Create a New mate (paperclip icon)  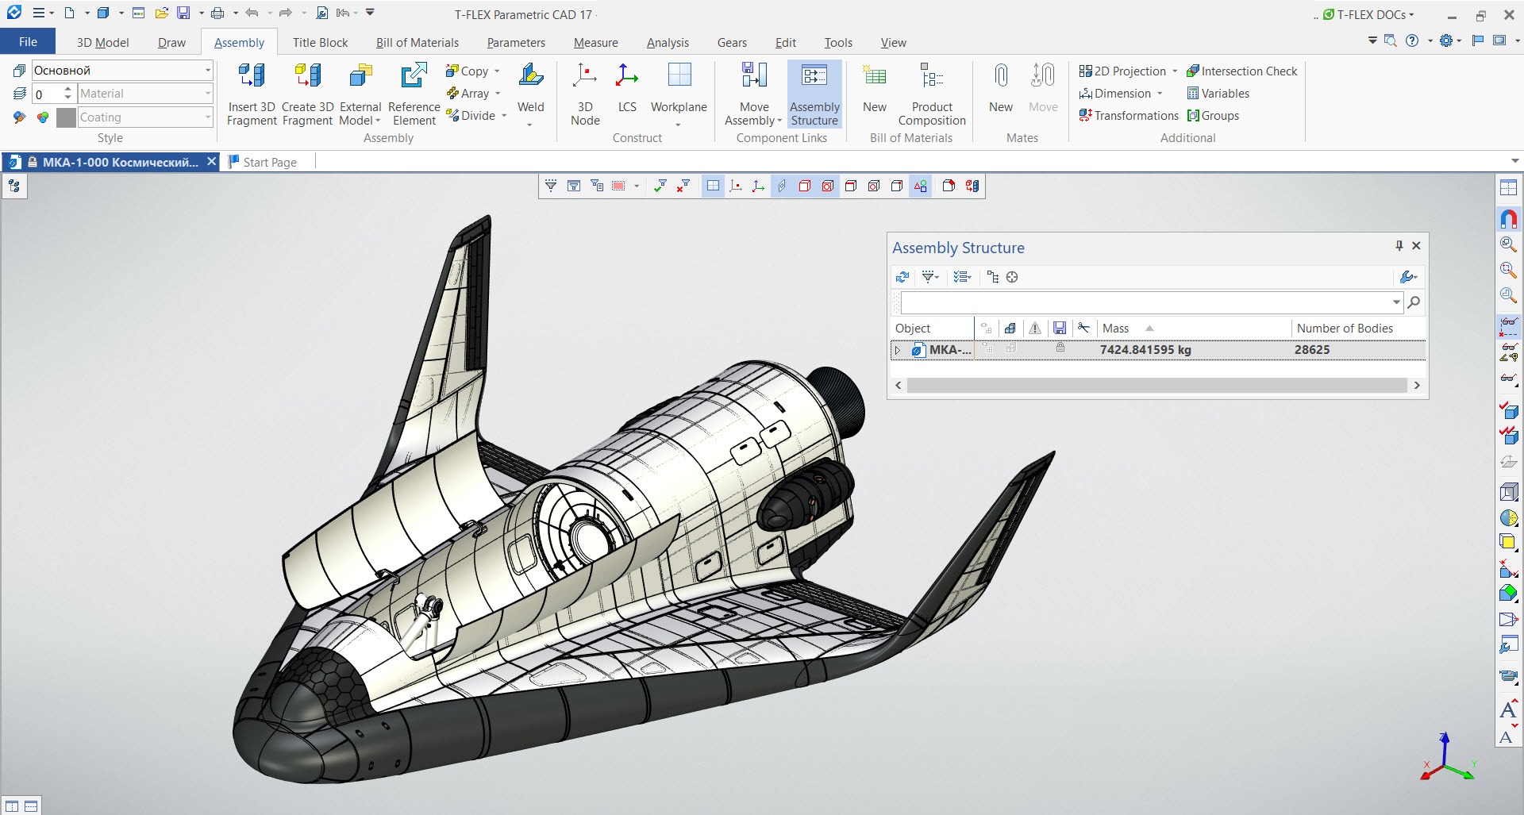click(x=1000, y=87)
